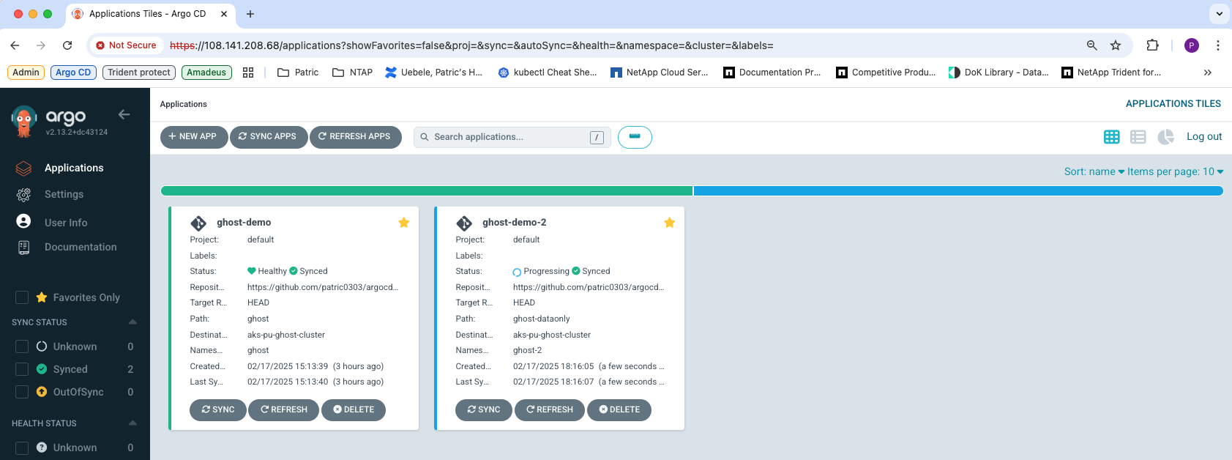Go back in the browser

15,45
